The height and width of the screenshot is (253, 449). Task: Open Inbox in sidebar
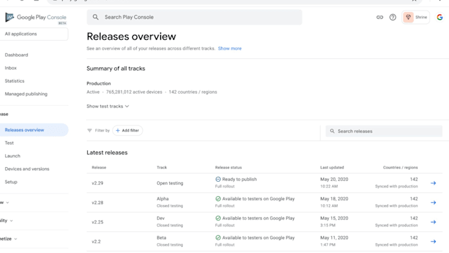pos(11,68)
